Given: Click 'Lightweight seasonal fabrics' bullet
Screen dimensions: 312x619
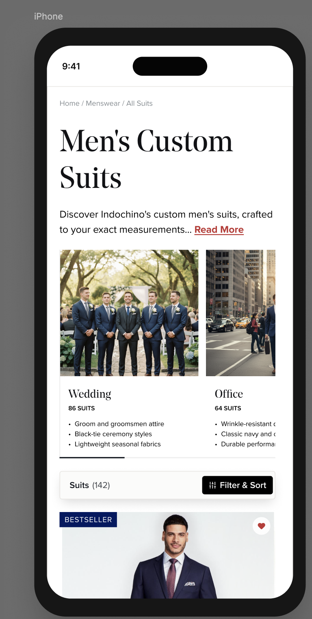Looking at the screenshot, I should point(118,444).
